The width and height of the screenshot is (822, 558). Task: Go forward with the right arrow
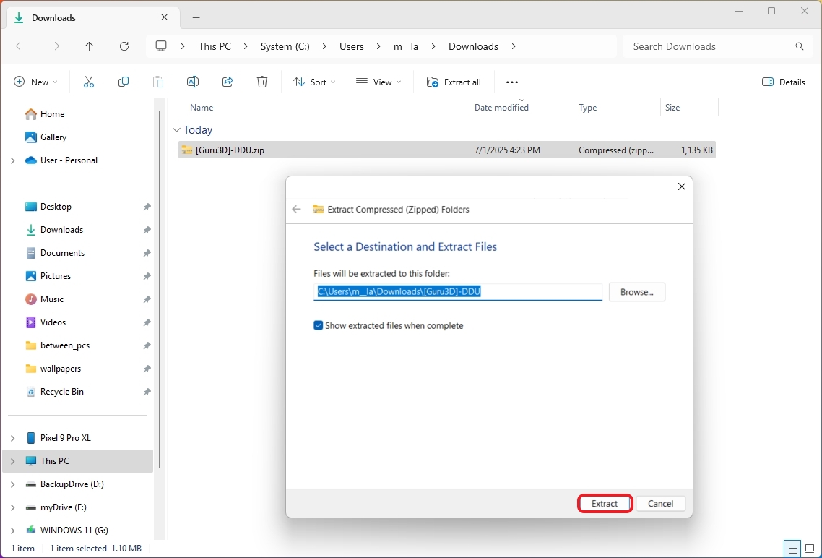tap(54, 46)
